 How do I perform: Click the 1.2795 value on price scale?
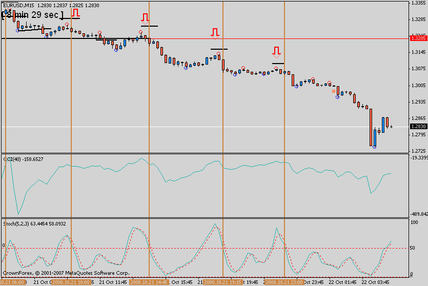click(x=418, y=134)
